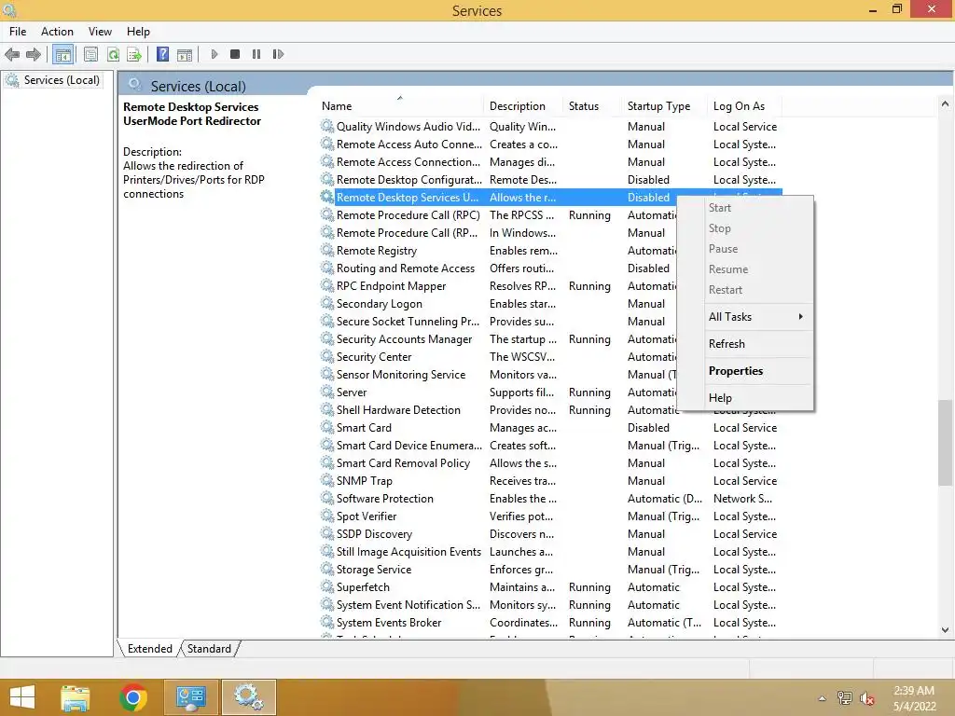Screen dimensions: 955x716
Task: Click the vertical scrollbar up arrow
Action: coord(945,104)
